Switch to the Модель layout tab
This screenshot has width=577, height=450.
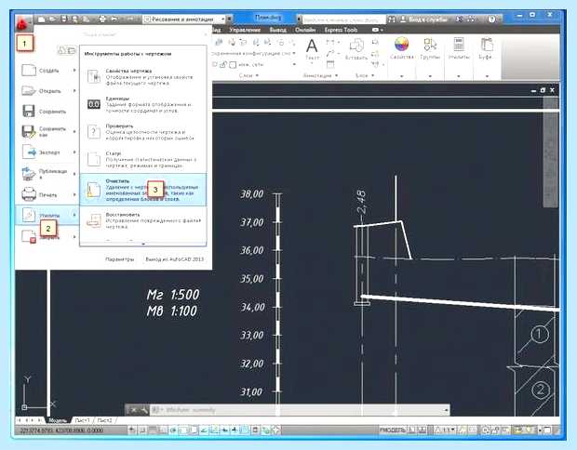point(58,420)
